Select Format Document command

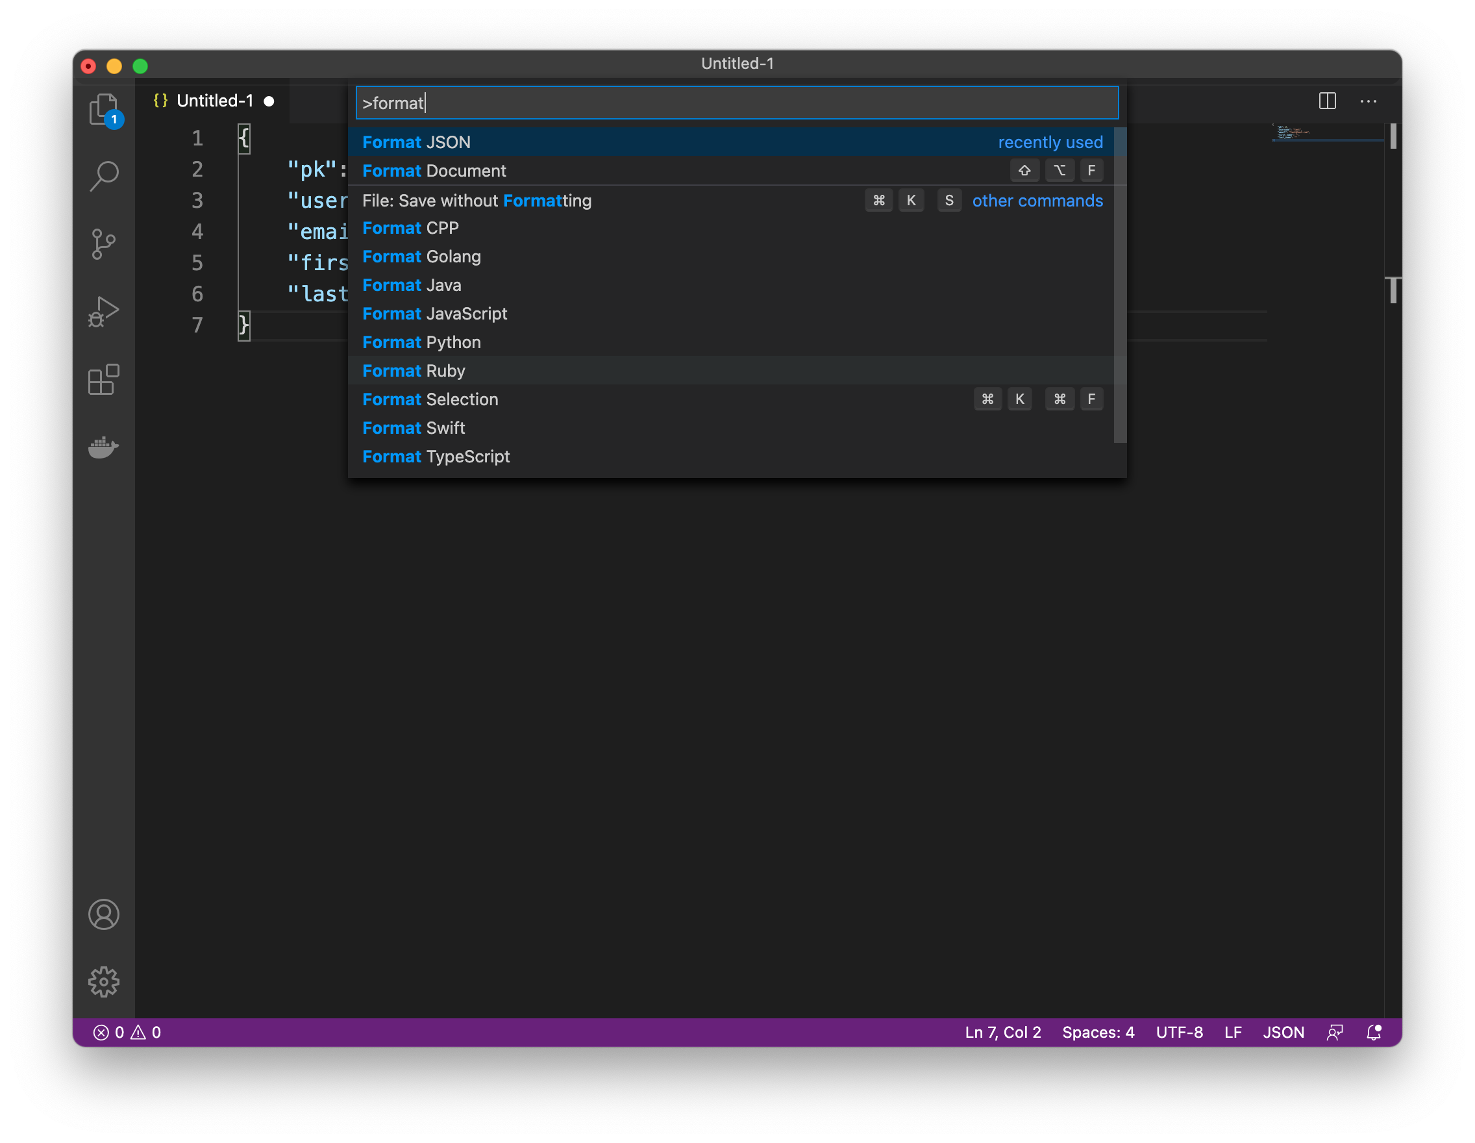pyautogui.click(x=434, y=171)
